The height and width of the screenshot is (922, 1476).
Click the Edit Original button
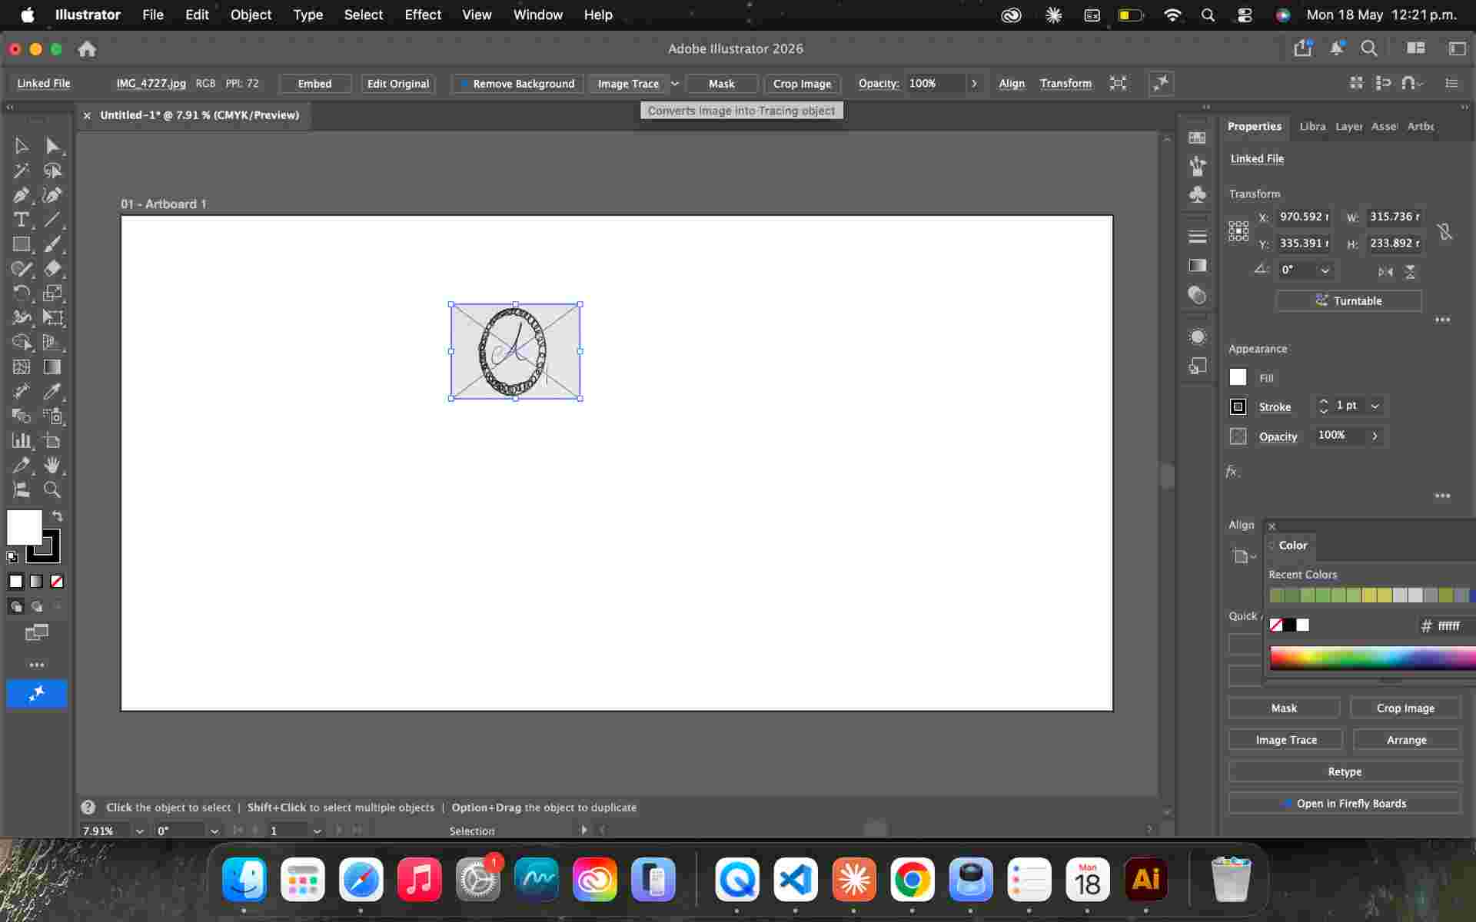tap(398, 84)
